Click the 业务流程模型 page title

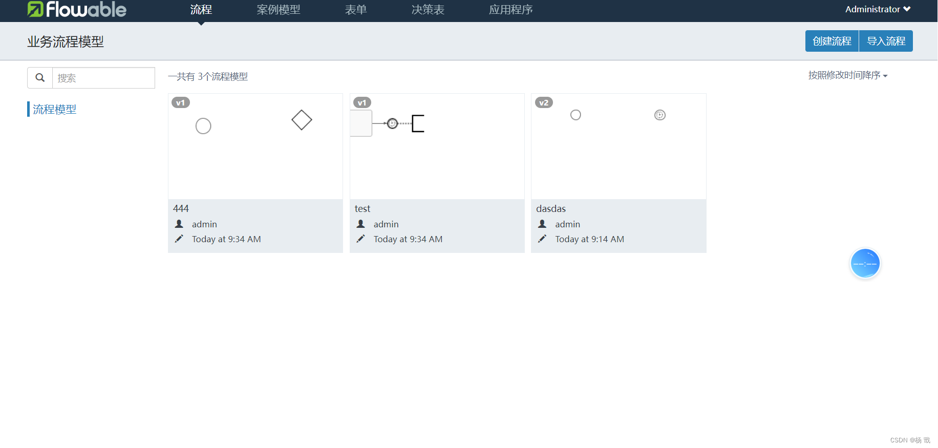(x=66, y=41)
